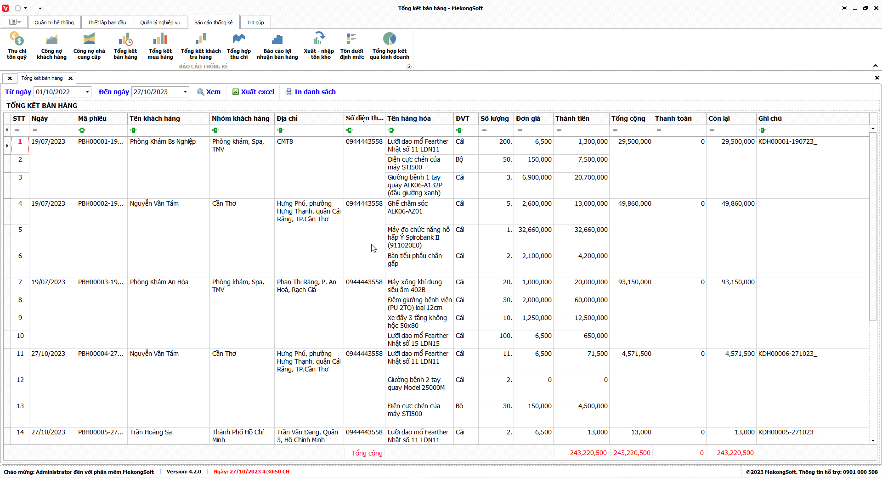The width and height of the screenshot is (882, 478).
Task: Open Xuất - nhập - tồn kho report
Action: (319, 45)
